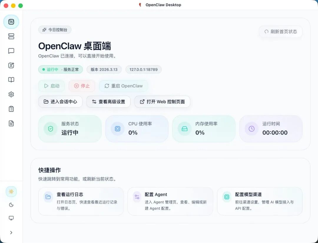Open the dashboard icon in sidebar
The height and width of the screenshot is (243, 318).
tap(11, 22)
